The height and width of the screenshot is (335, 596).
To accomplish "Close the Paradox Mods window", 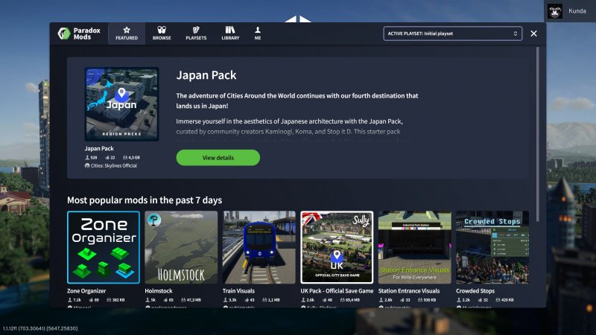I will click(533, 33).
